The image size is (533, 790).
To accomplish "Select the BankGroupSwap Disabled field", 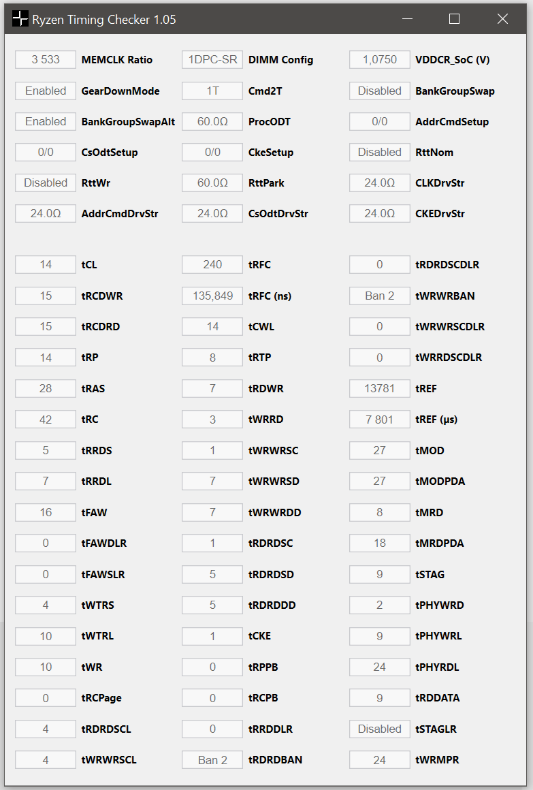I will coord(380,91).
